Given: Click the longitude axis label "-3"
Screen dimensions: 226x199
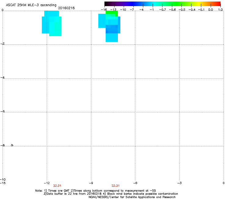Looking at the screenshot, I should pyautogui.click(x=179, y=183).
